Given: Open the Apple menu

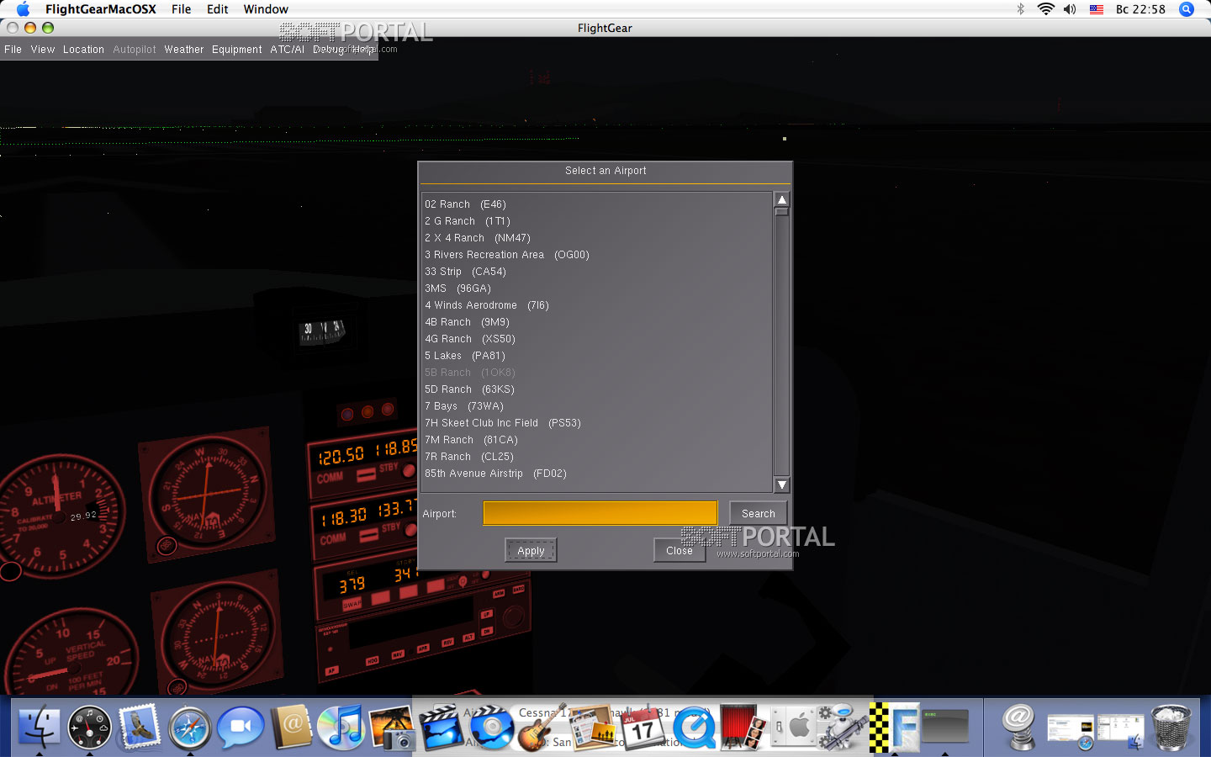Looking at the screenshot, I should pyautogui.click(x=23, y=9).
